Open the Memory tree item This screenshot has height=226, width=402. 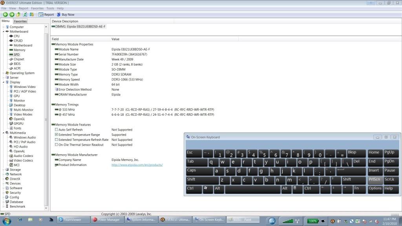20,50
